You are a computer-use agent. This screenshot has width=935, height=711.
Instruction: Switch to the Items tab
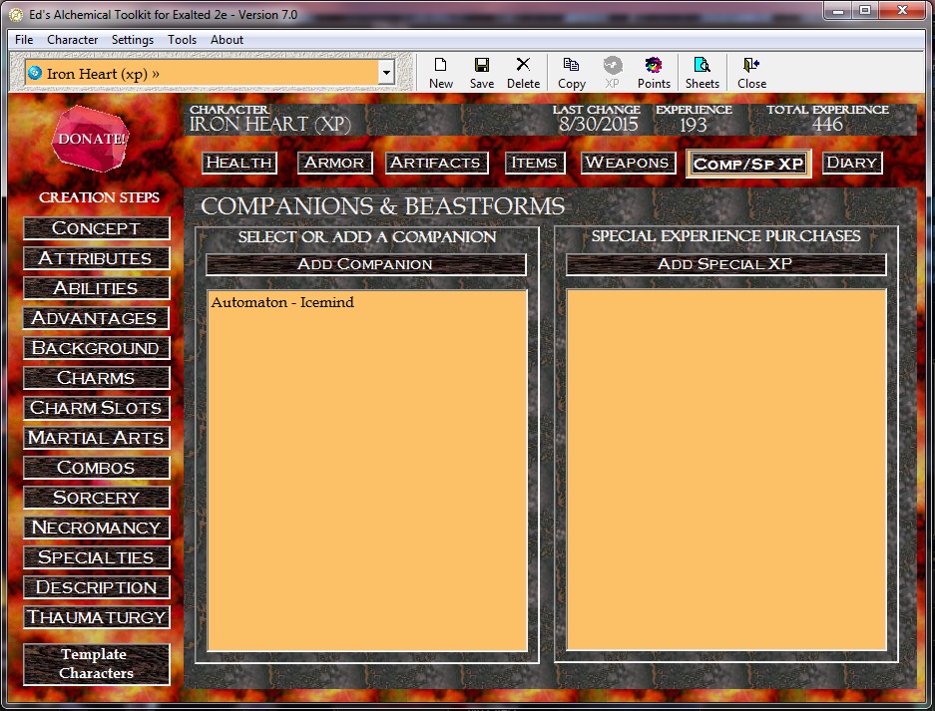534,163
